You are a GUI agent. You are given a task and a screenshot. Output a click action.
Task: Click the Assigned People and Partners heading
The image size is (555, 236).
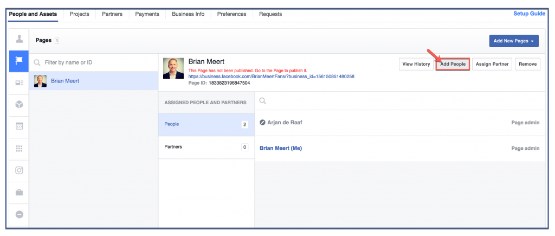tap(205, 103)
